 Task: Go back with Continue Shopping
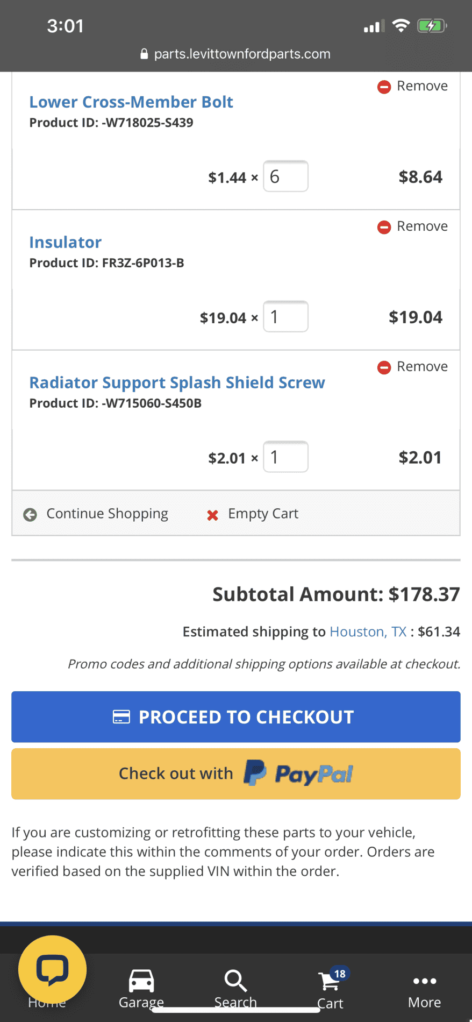click(x=96, y=514)
